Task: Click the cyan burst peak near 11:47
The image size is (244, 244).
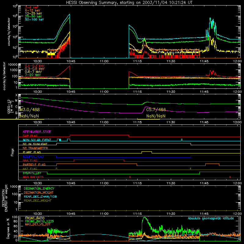Action: tap(210, 18)
